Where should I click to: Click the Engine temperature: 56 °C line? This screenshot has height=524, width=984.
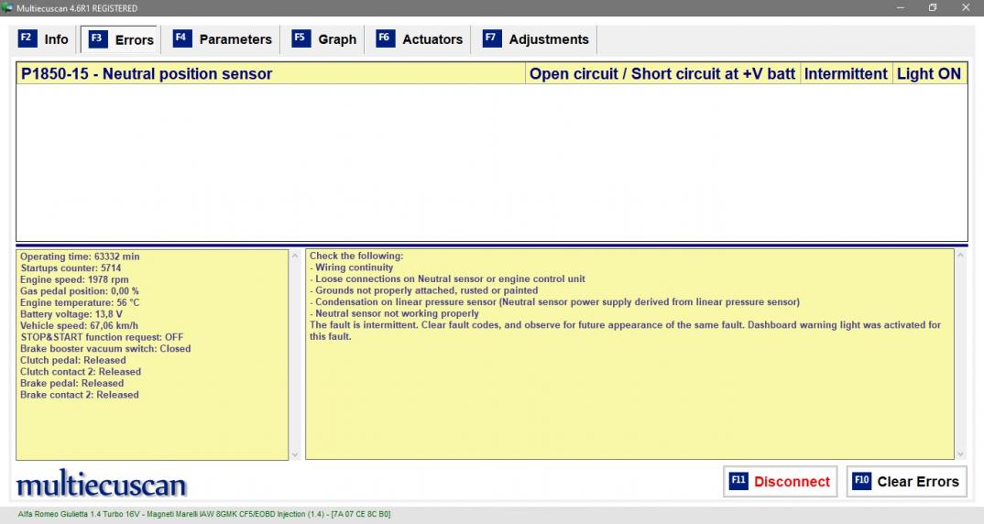click(x=80, y=302)
